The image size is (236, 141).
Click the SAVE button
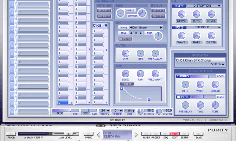199,134
